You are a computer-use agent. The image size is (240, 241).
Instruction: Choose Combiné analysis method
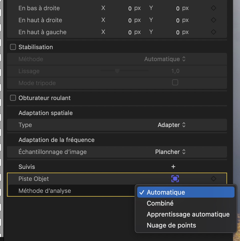[x=160, y=203]
